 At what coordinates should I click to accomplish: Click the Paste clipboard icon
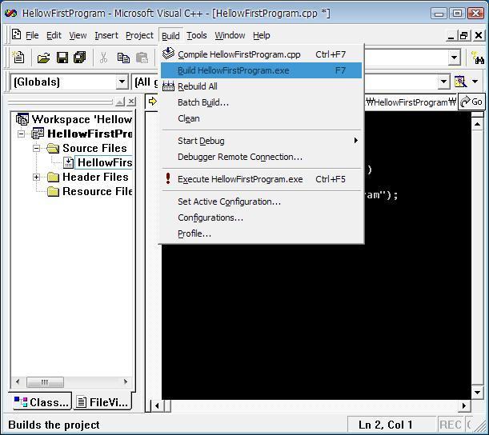click(142, 58)
